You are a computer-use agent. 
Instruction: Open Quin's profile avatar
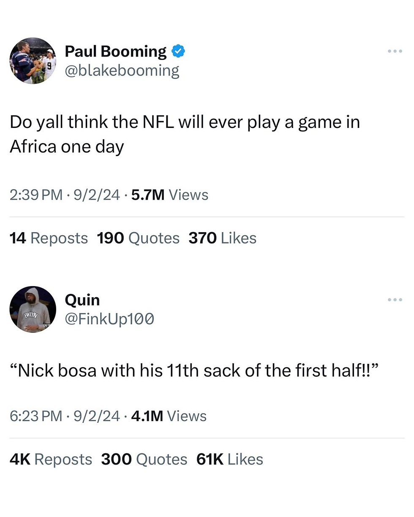[x=33, y=309]
